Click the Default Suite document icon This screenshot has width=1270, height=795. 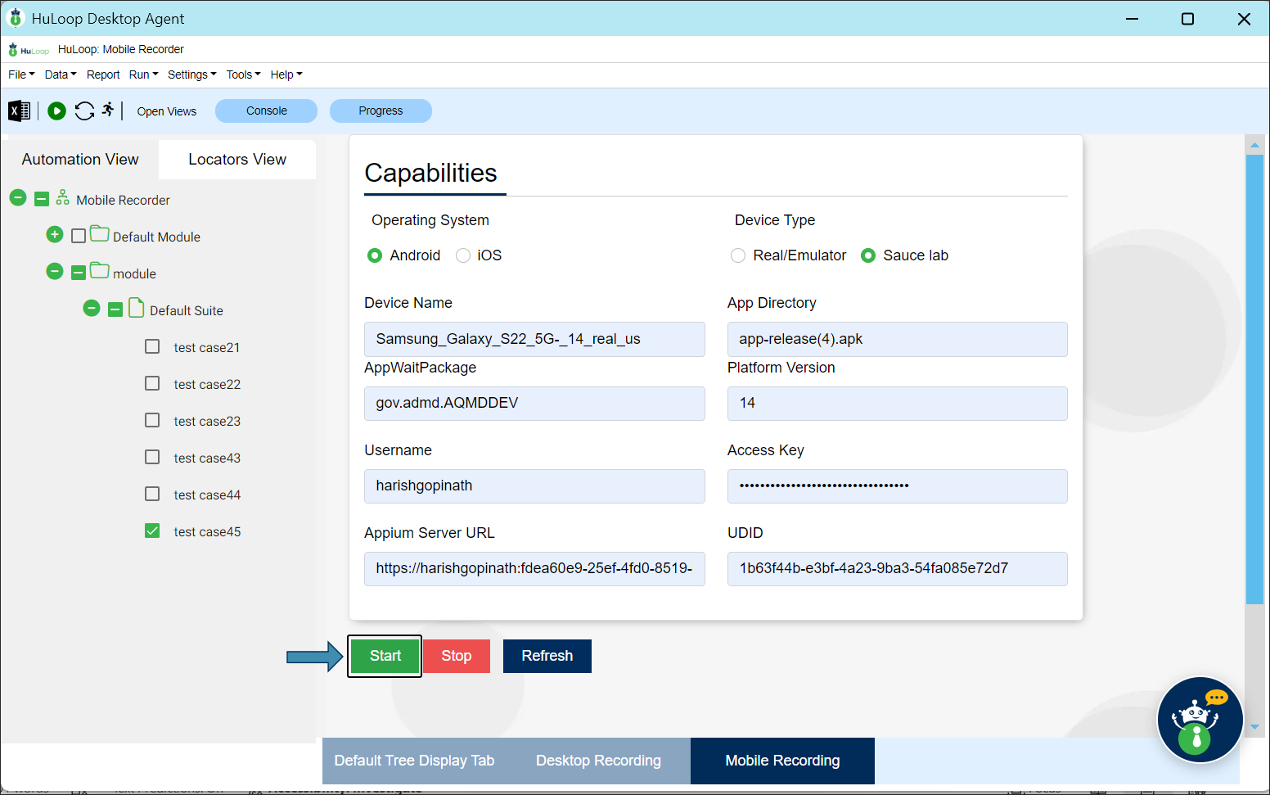(x=137, y=308)
